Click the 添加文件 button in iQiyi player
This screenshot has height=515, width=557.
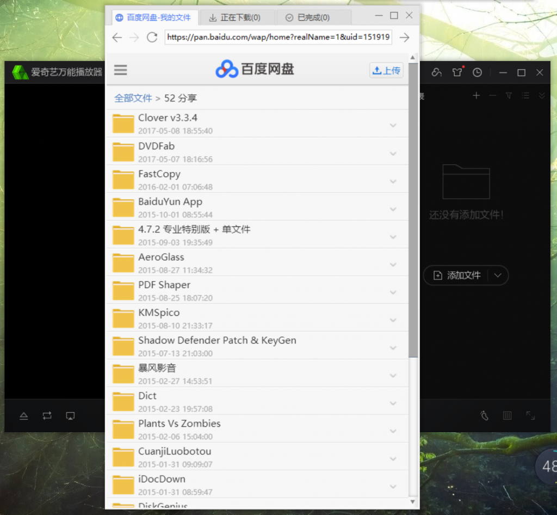[x=456, y=275]
